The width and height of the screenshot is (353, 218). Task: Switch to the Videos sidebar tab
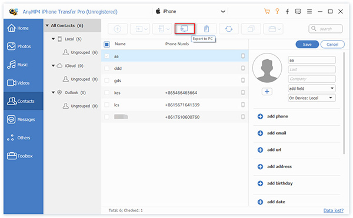[x=23, y=83]
